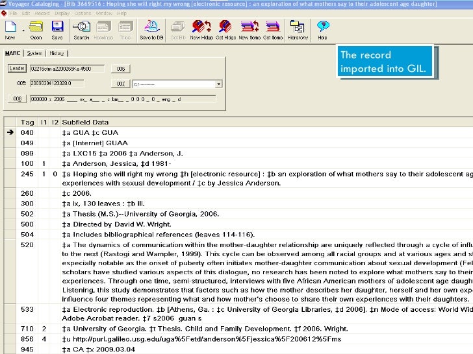Screen dimensions: 473x354
Task: Click the 504 bibliographical references note
Action: click(158, 235)
